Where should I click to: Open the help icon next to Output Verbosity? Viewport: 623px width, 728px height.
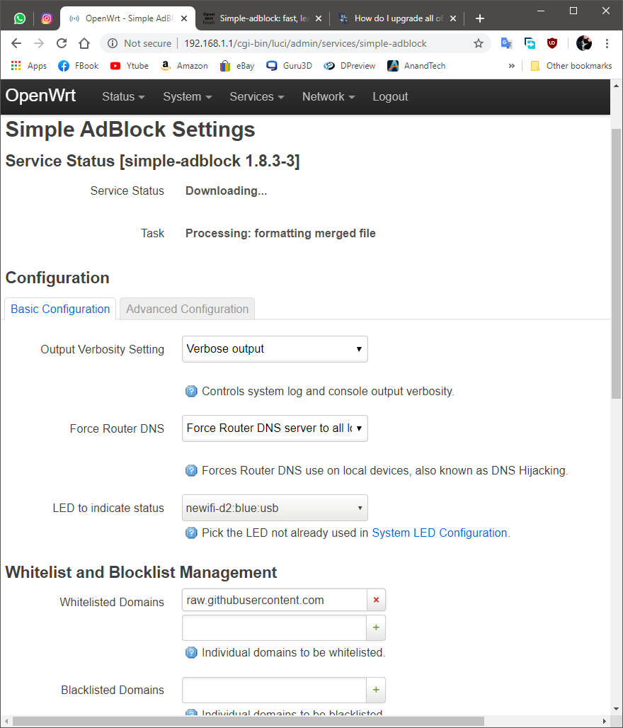191,391
